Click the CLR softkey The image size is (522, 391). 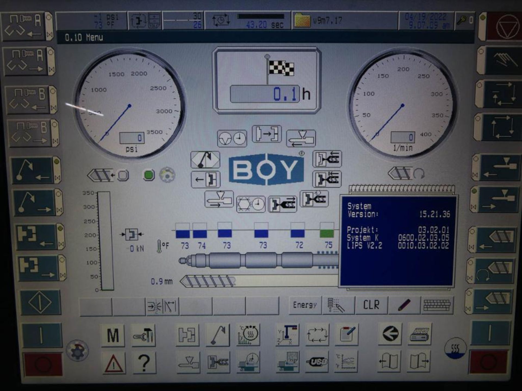click(x=371, y=305)
